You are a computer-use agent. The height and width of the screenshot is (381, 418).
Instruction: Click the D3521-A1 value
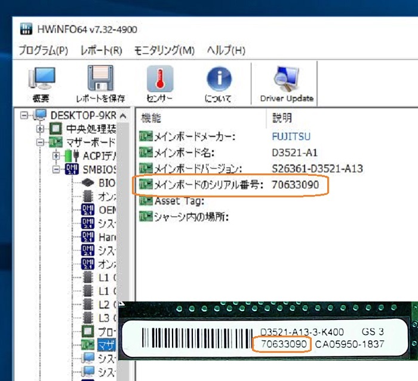pos(295,153)
